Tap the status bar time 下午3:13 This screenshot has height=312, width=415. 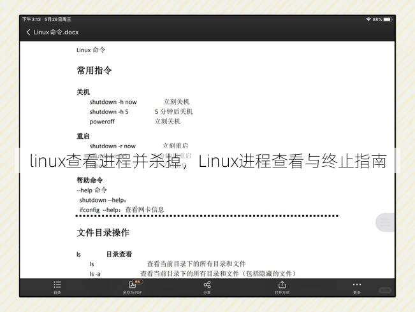point(31,19)
